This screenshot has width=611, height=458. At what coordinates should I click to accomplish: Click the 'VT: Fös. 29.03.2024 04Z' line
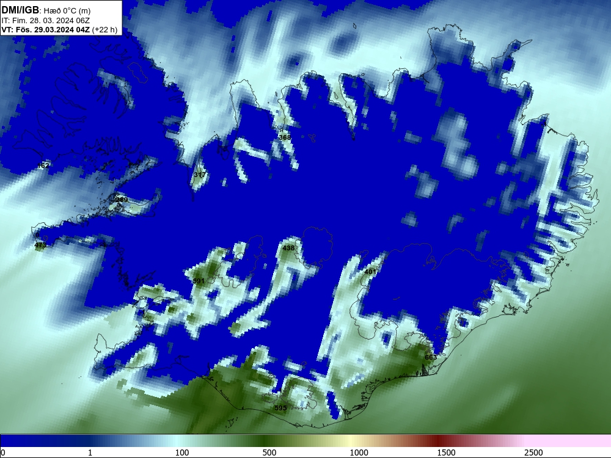pyautogui.click(x=45, y=29)
